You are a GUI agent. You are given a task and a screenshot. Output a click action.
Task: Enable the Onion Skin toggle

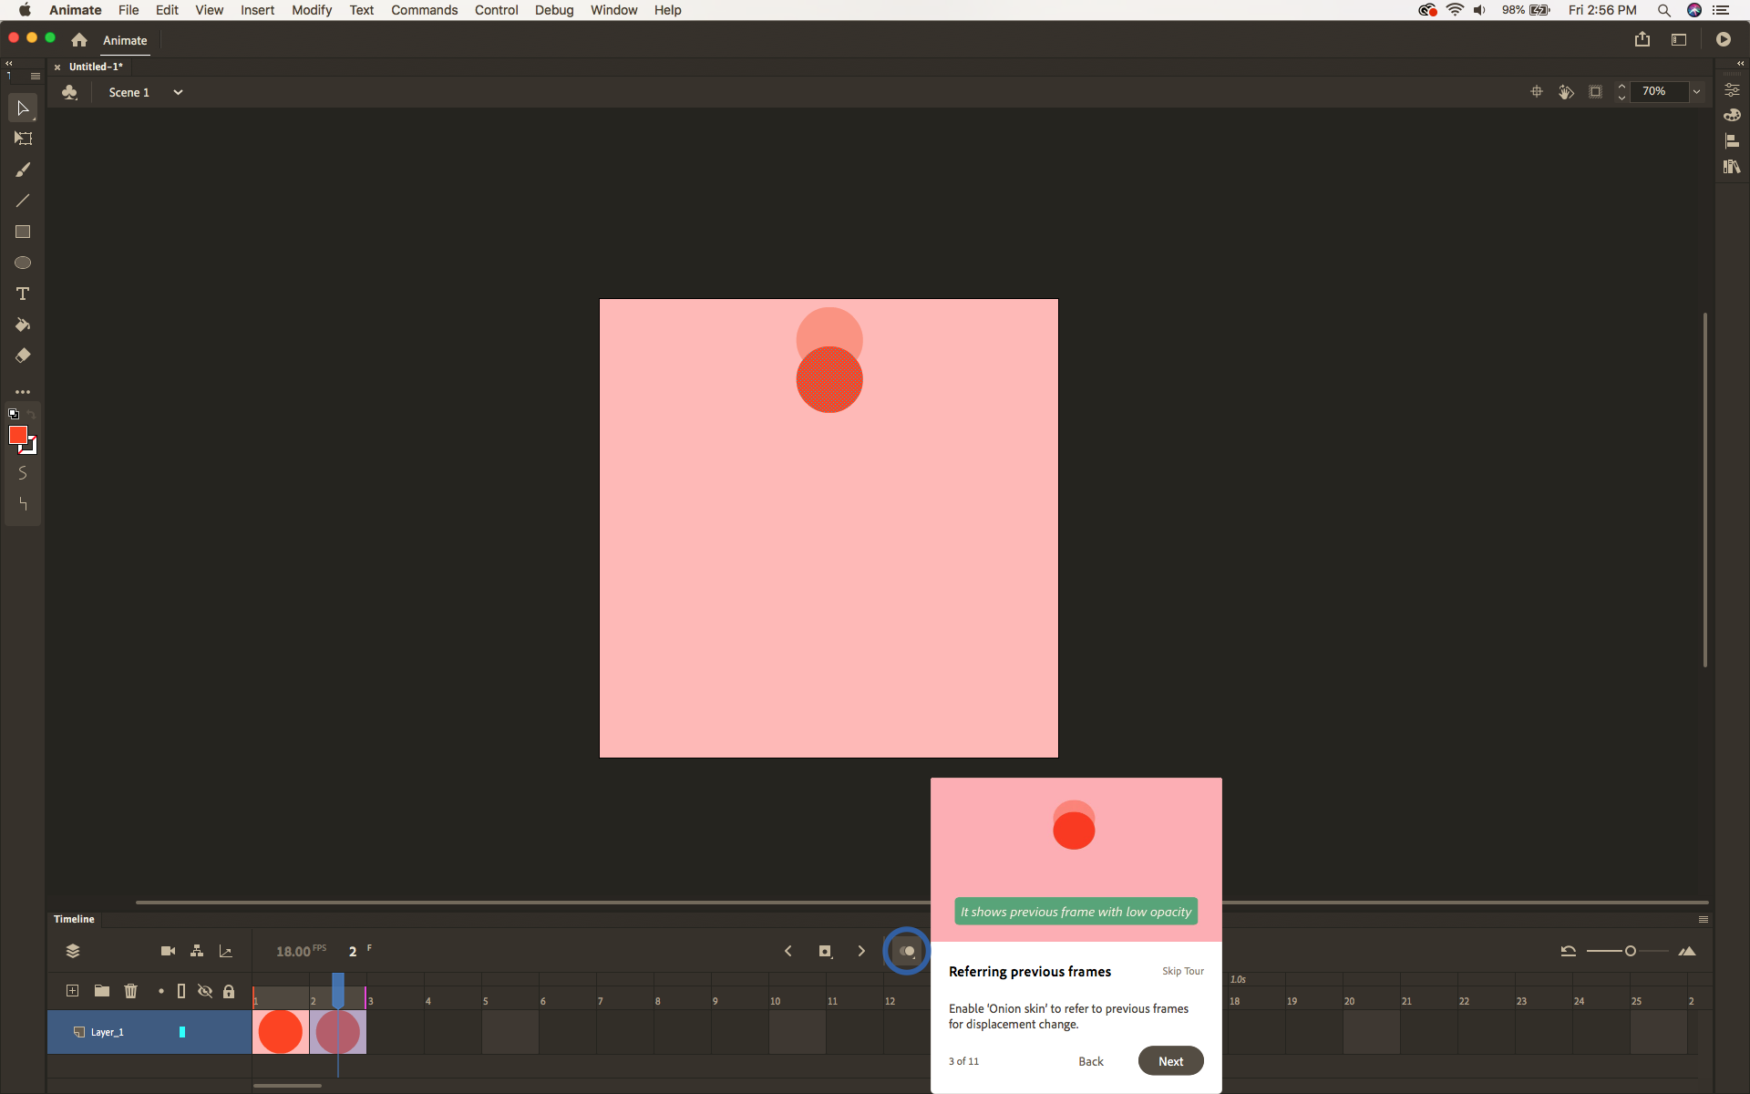tap(907, 951)
